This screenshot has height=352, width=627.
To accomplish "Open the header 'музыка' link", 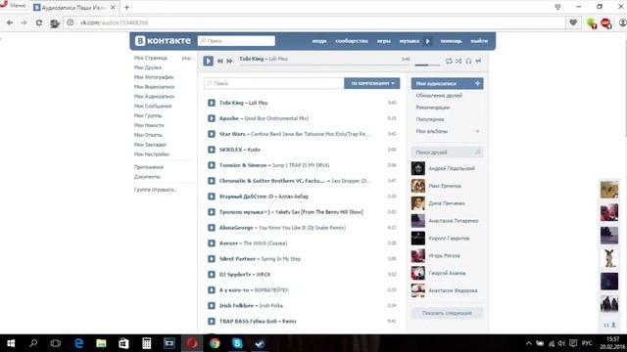I will [x=410, y=41].
